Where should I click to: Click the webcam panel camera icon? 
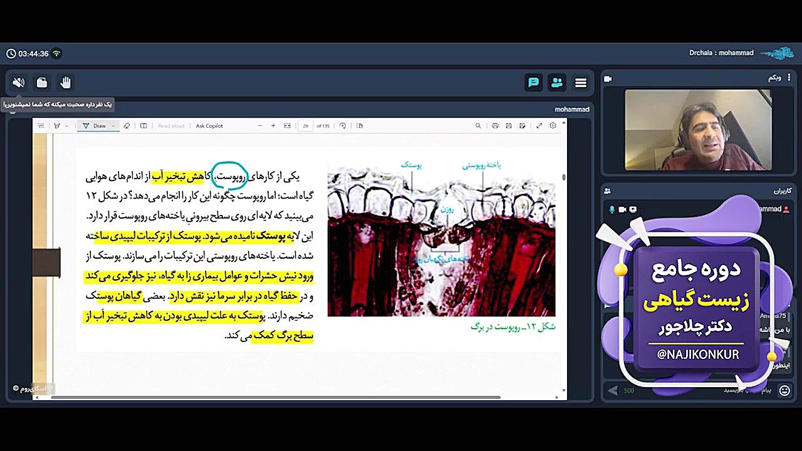(608, 78)
